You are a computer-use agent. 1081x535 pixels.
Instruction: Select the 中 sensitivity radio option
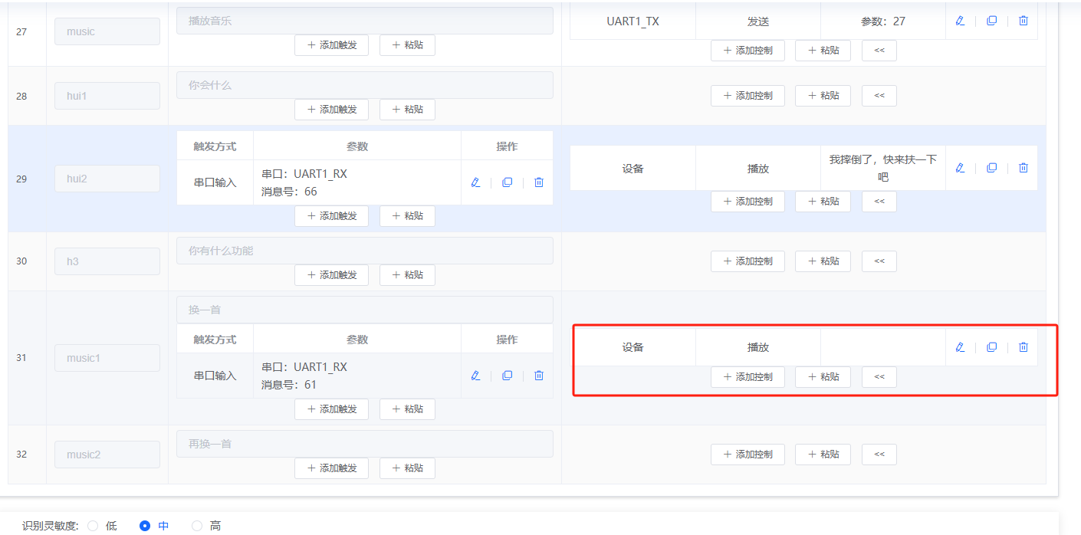coord(145,526)
